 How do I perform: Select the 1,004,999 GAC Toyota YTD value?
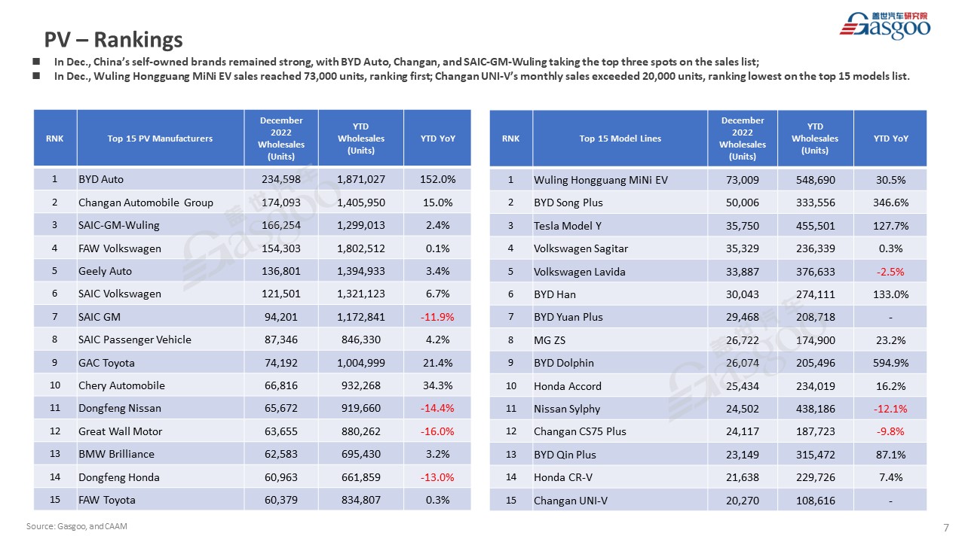[x=361, y=363]
